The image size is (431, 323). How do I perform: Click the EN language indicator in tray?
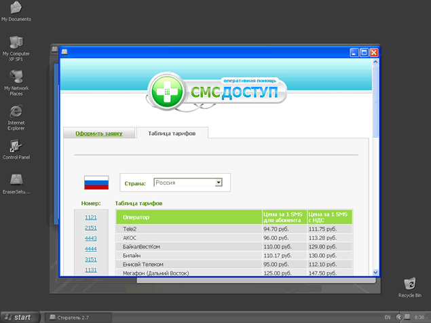[388, 317]
